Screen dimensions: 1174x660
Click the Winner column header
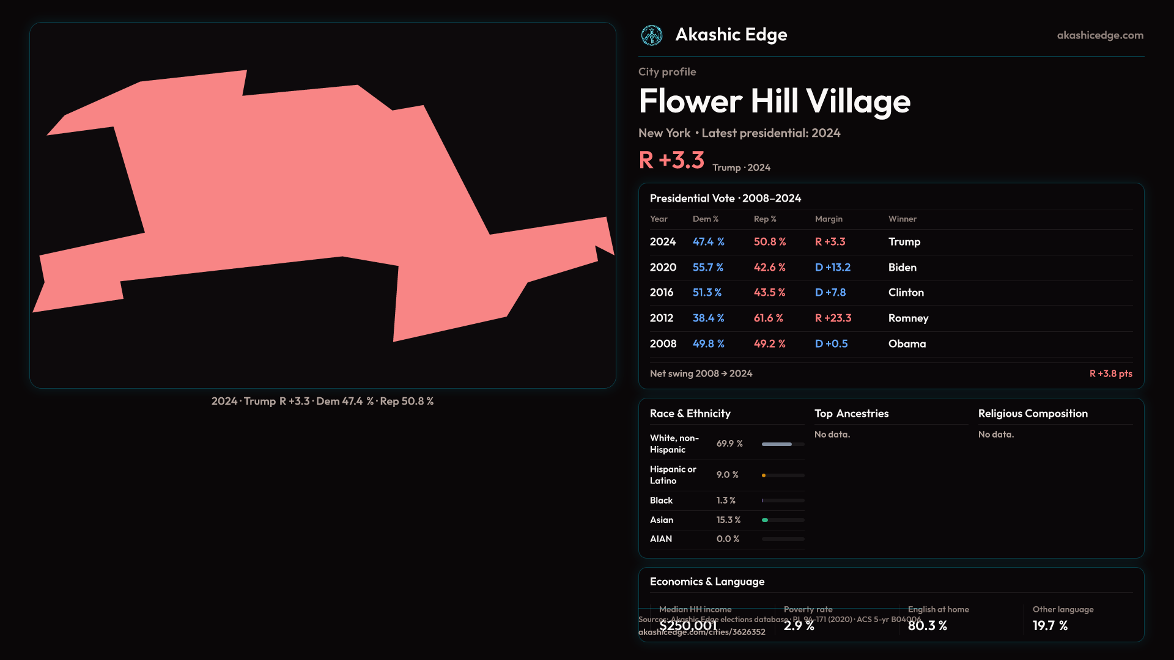coord(902,219)
